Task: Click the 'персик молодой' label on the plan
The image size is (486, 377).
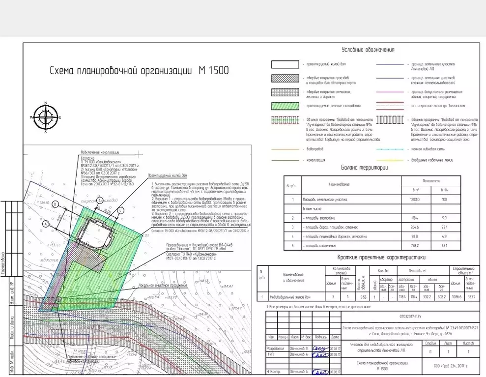Action: 99,201
